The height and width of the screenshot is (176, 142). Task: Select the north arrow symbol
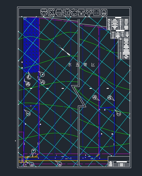click(x=64, y=50)
